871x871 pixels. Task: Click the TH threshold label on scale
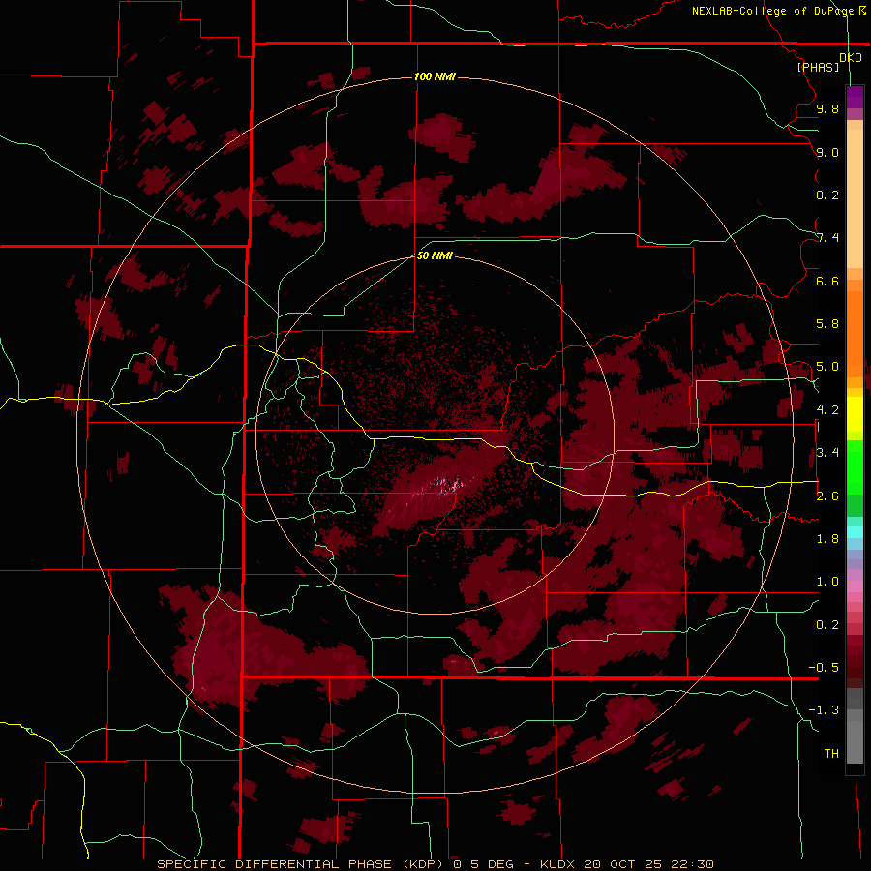(x=831, y=754)
